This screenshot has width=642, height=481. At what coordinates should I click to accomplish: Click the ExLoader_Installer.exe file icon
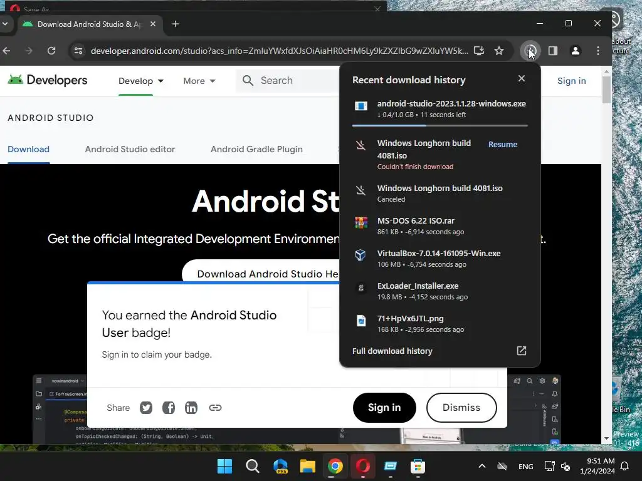pyautogui.click(x=360, y=288)
